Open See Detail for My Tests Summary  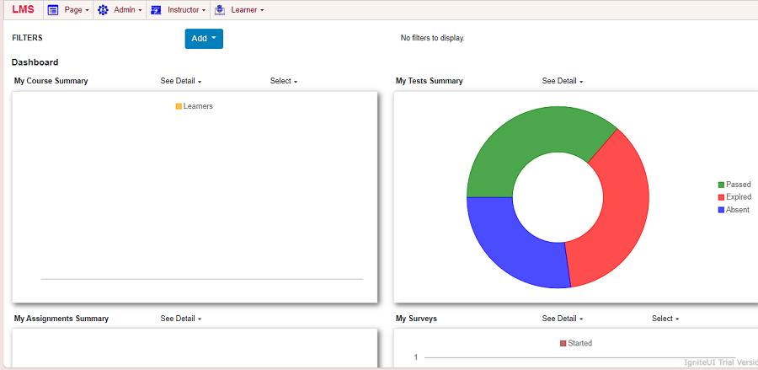(562, 81)
